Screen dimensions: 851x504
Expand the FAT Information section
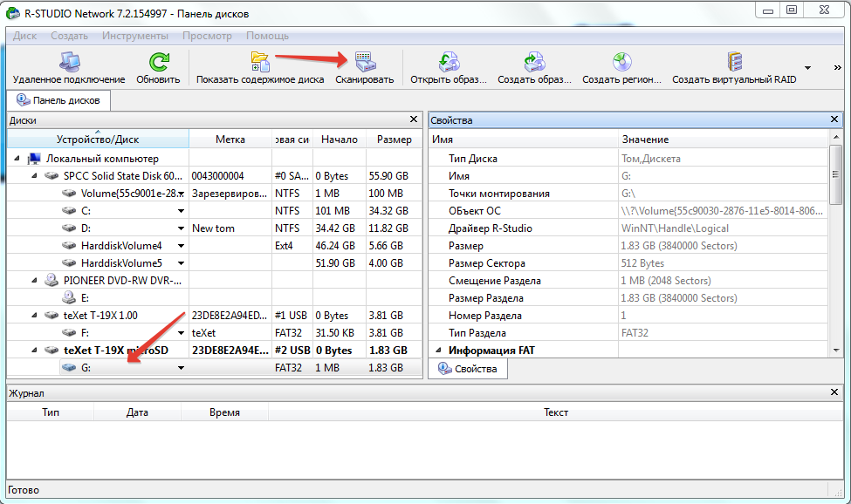(x=436, y=351)
